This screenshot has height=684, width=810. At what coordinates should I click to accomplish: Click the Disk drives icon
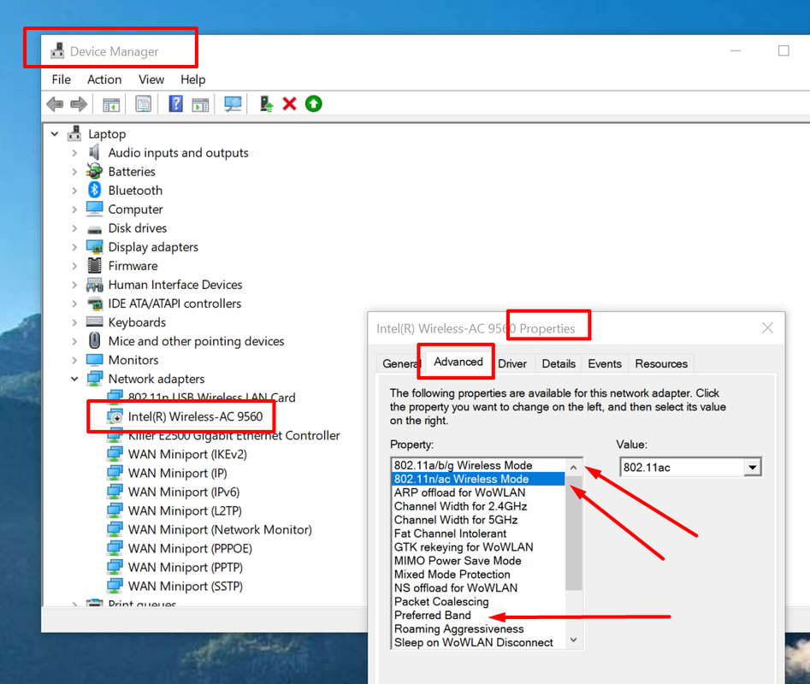95,229
